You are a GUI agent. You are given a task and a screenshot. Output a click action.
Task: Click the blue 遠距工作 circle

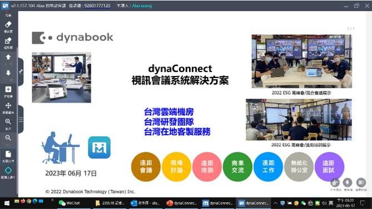point(268,167)
